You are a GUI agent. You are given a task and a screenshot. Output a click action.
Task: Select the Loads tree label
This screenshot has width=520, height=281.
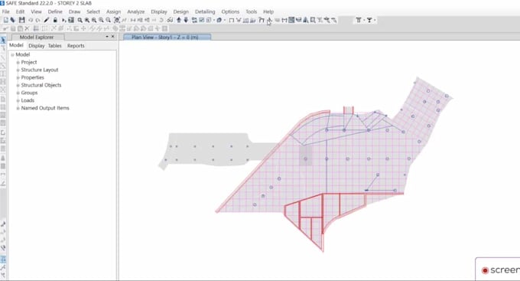(x=28, y=100)
